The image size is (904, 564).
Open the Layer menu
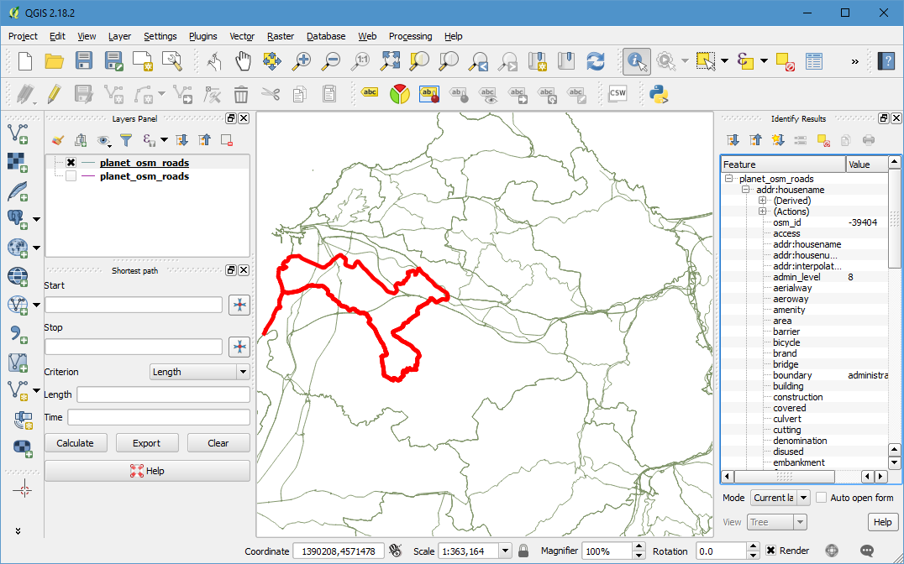pos(119,36)
